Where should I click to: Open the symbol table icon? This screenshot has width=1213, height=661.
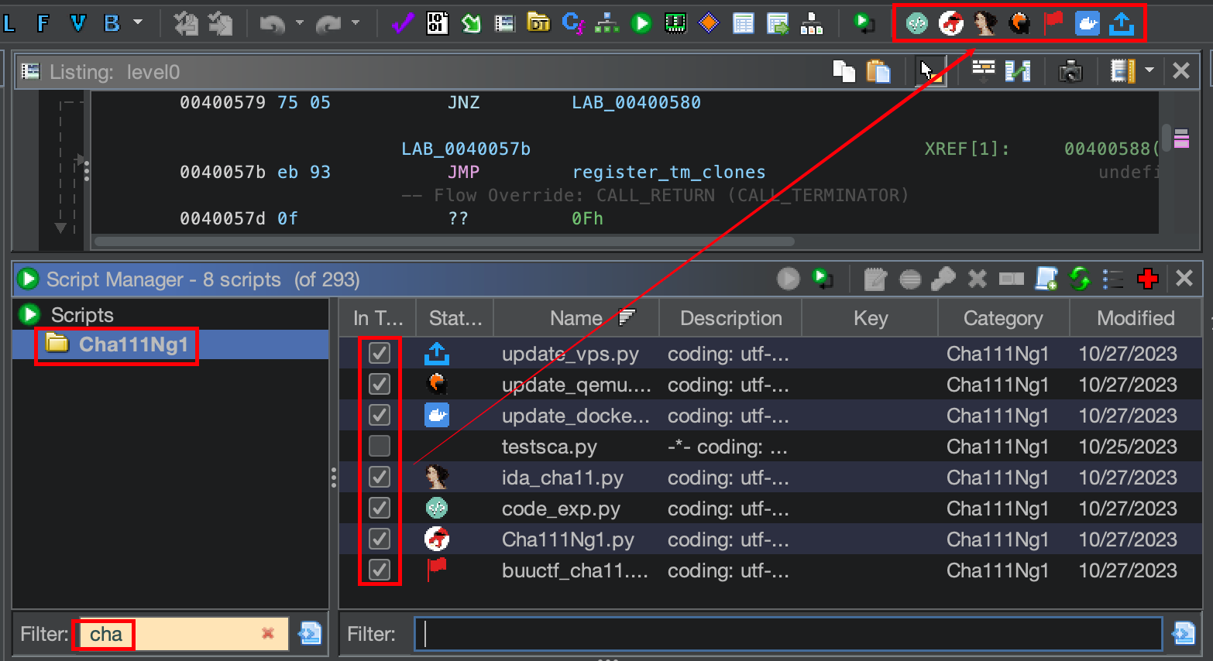[x=744, y=24]
